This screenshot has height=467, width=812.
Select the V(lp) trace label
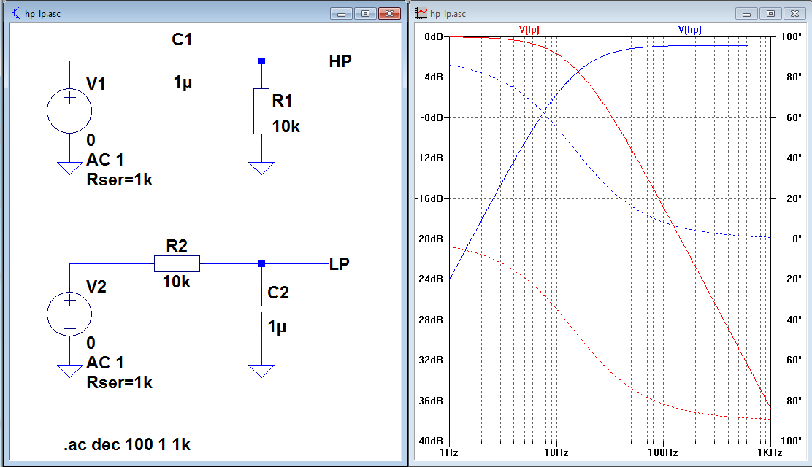pos(529,29)
